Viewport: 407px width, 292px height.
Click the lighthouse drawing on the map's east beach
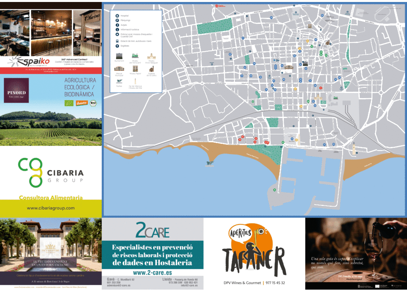[354, 148]
